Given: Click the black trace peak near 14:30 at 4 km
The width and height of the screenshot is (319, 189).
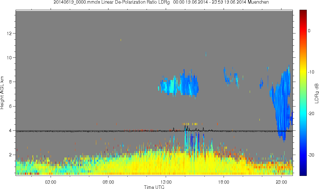Looking at the screenshot, I should 185,128.
